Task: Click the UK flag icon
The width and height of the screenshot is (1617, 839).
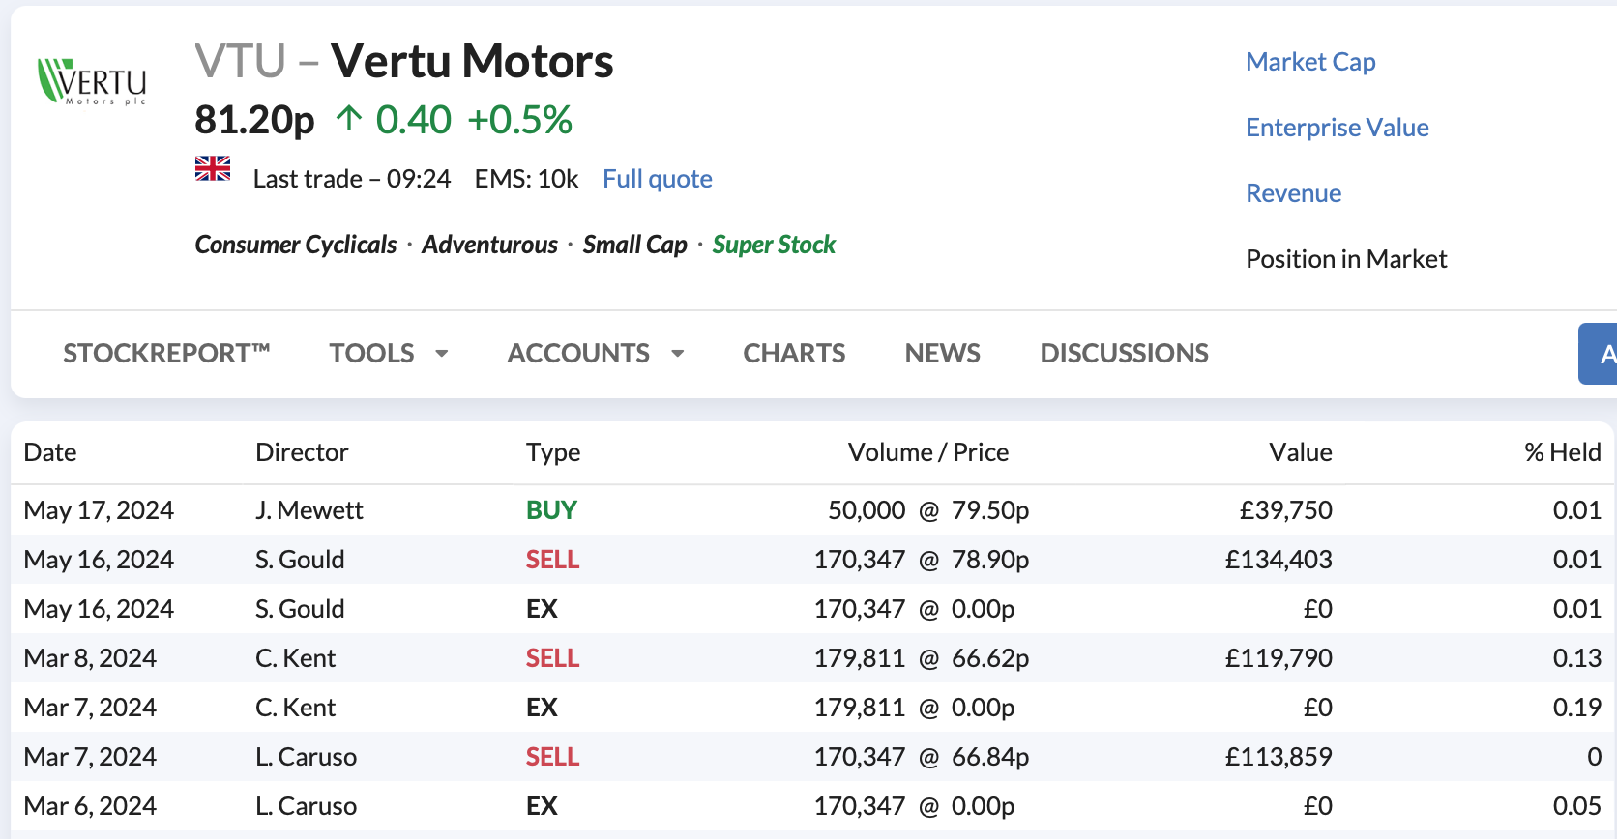Action: click(213, 169)
